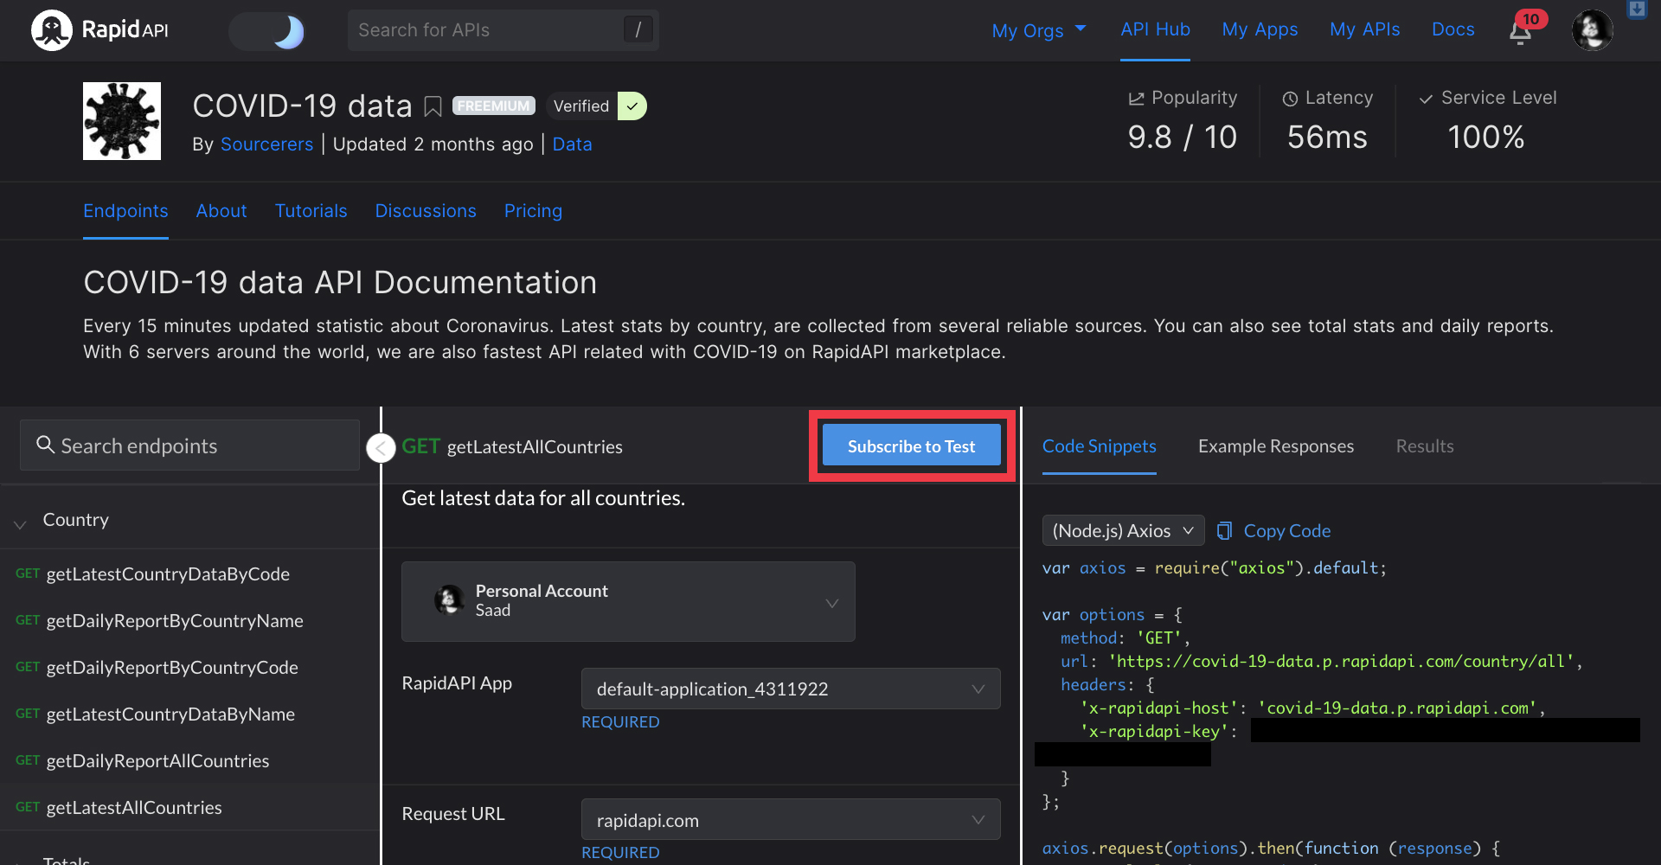This screenshot has width=1661, height=865.
Task: Open the Data category link
Action: pyautogui.click(x=572, y=144)
